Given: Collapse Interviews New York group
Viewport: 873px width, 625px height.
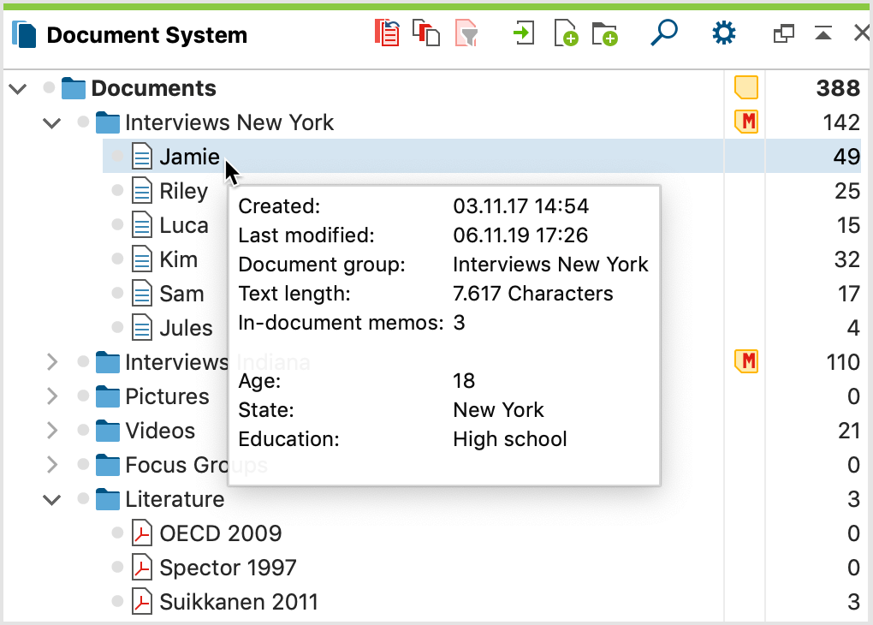Looking at the screenshot, I should tap(51, 122).
